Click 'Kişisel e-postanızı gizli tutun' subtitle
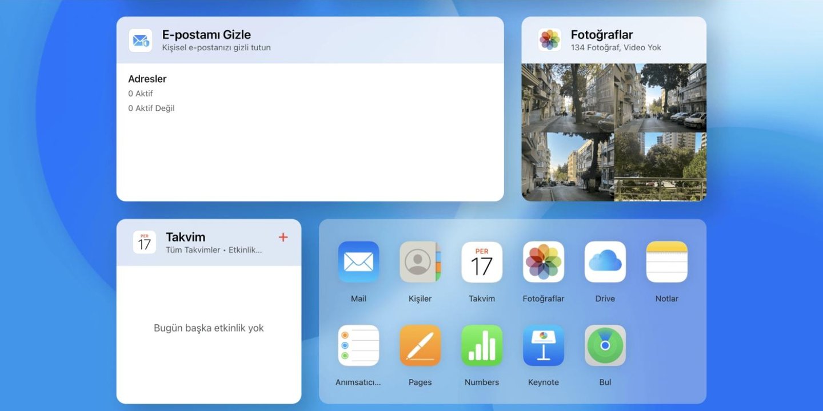 pos(217,48)
